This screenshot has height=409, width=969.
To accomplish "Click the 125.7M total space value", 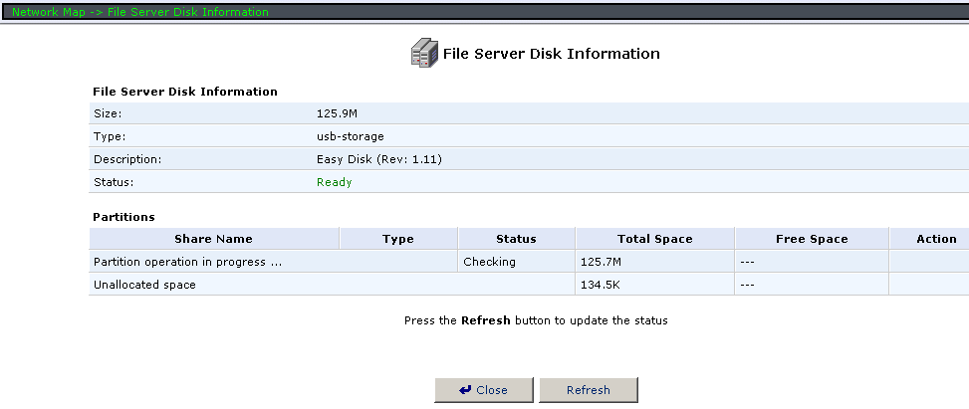I will click(602, 262).
